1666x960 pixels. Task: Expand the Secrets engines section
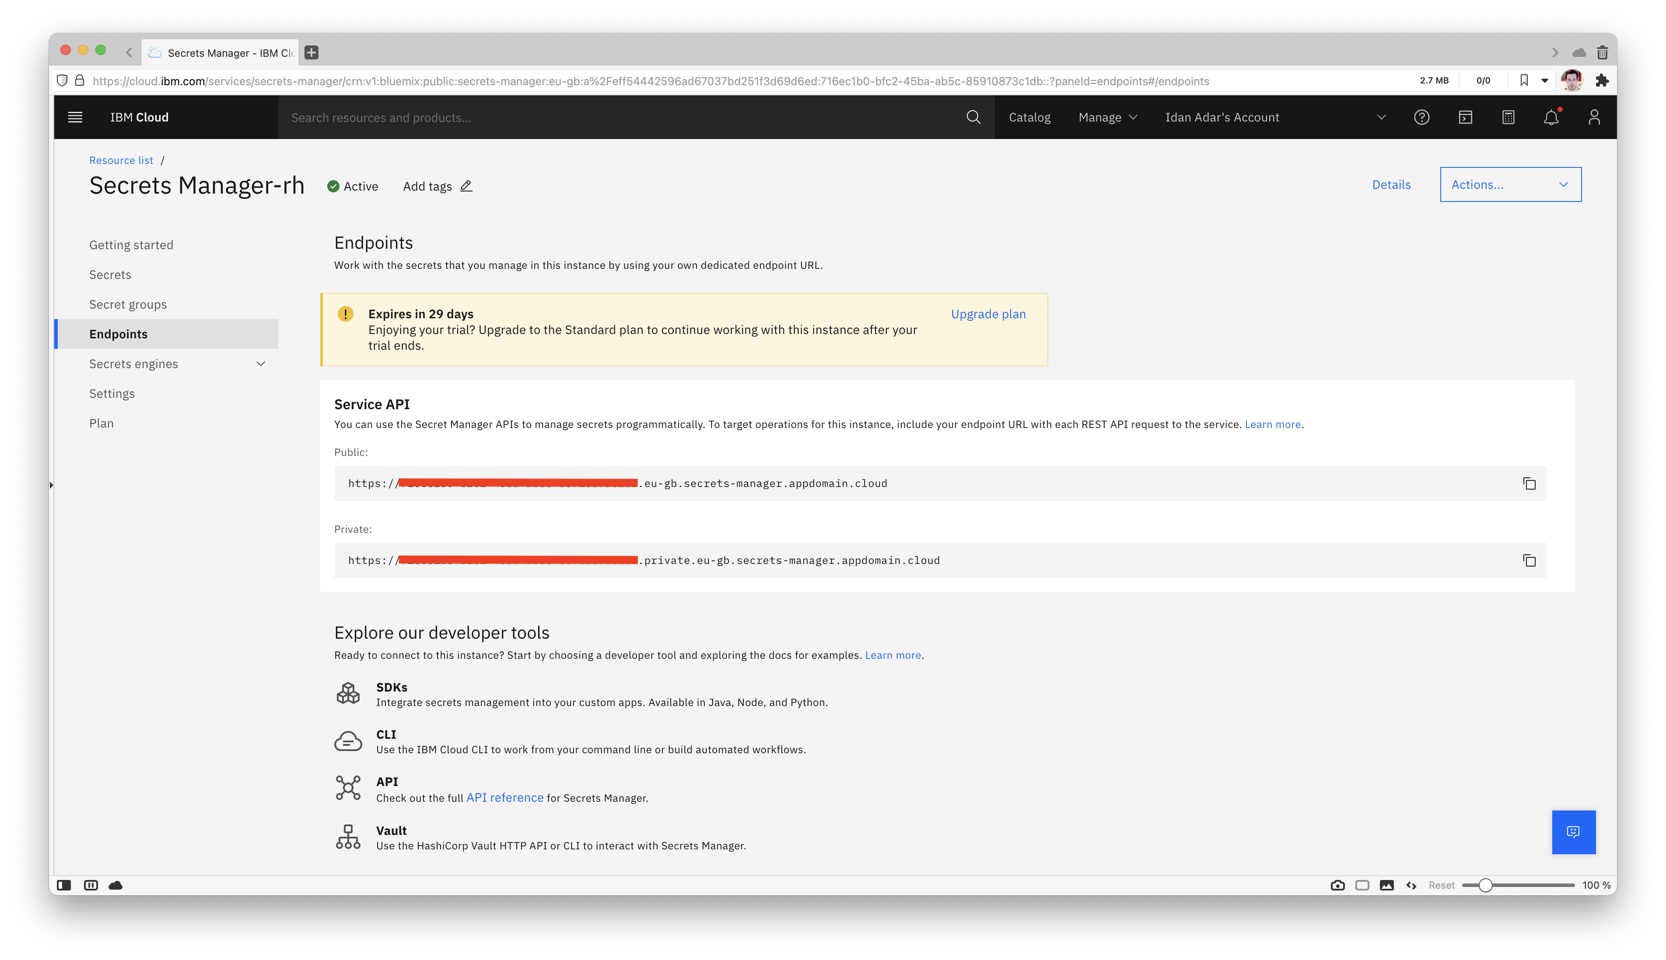pyautogui.click(x=261, y=364)
